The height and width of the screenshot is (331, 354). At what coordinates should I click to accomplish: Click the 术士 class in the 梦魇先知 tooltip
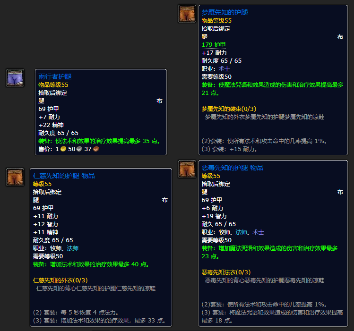(x=224, y=69)
